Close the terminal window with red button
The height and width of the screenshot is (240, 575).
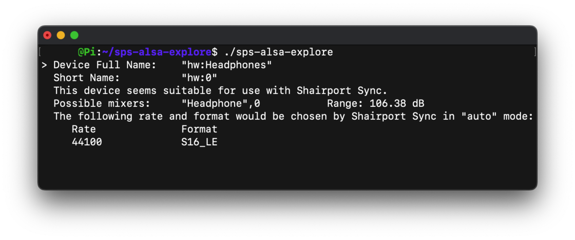(47, 35)
